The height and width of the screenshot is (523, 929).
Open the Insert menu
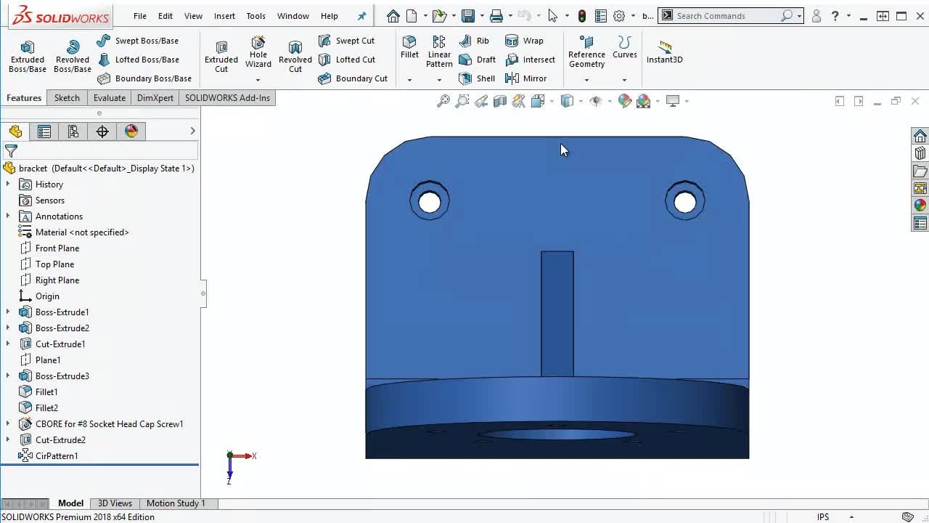224,16
